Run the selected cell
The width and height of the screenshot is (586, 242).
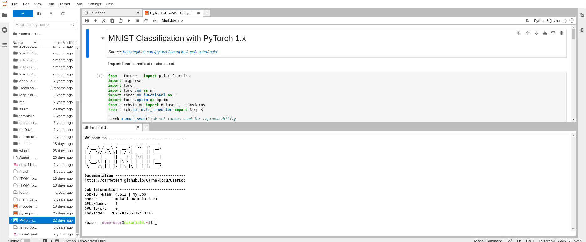coord(129,21)
